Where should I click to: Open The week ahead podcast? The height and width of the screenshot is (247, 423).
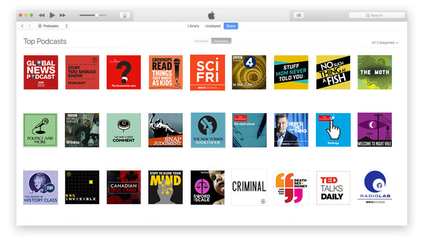coord(249,130)
